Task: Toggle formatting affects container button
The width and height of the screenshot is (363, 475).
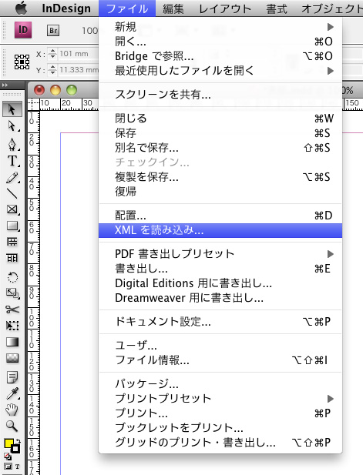Action: click(x=8, y=467)
